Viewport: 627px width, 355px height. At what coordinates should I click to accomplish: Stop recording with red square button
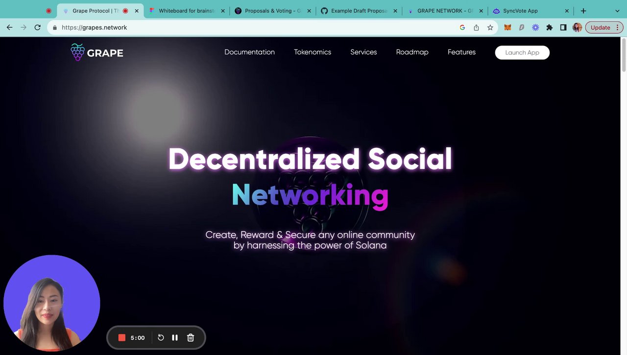(122, 337)
